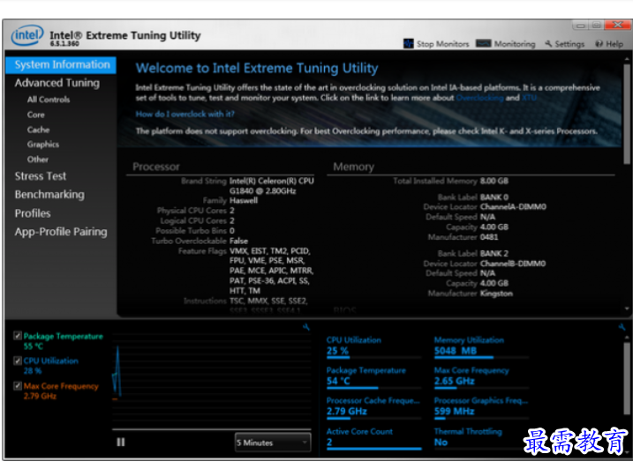Viewport: 633px width, 469px height.
Task: Click the Bank Label BANK 2 value
Action: 494,253
